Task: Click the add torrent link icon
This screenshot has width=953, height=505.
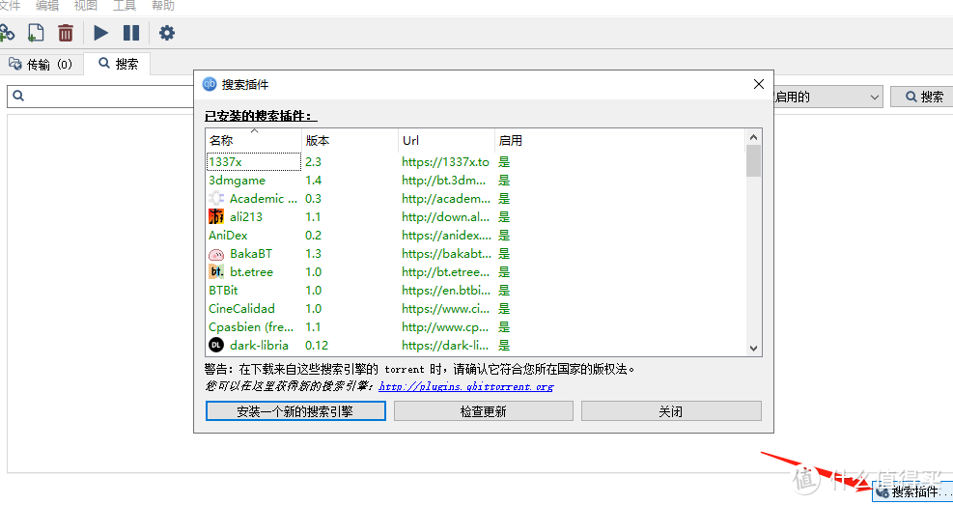Action: click(7, 33)
